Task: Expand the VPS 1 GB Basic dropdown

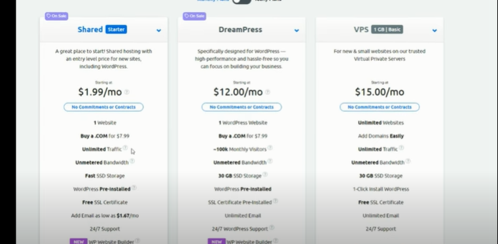Action: [434, 31]
